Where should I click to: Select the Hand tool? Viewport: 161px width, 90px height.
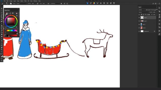[2, 47]
